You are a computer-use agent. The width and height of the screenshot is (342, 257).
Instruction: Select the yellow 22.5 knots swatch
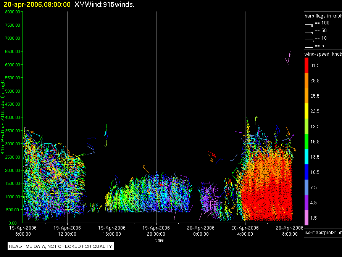(x=307, y=111)
